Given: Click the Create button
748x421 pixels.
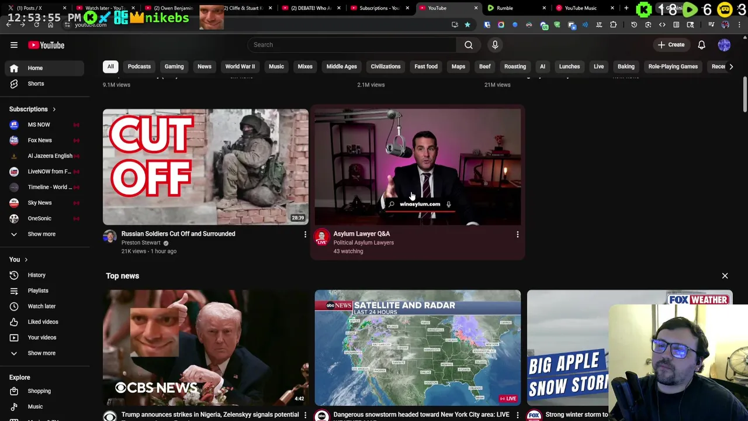Looking at the screenshot, I should click(x=671, y=45).
